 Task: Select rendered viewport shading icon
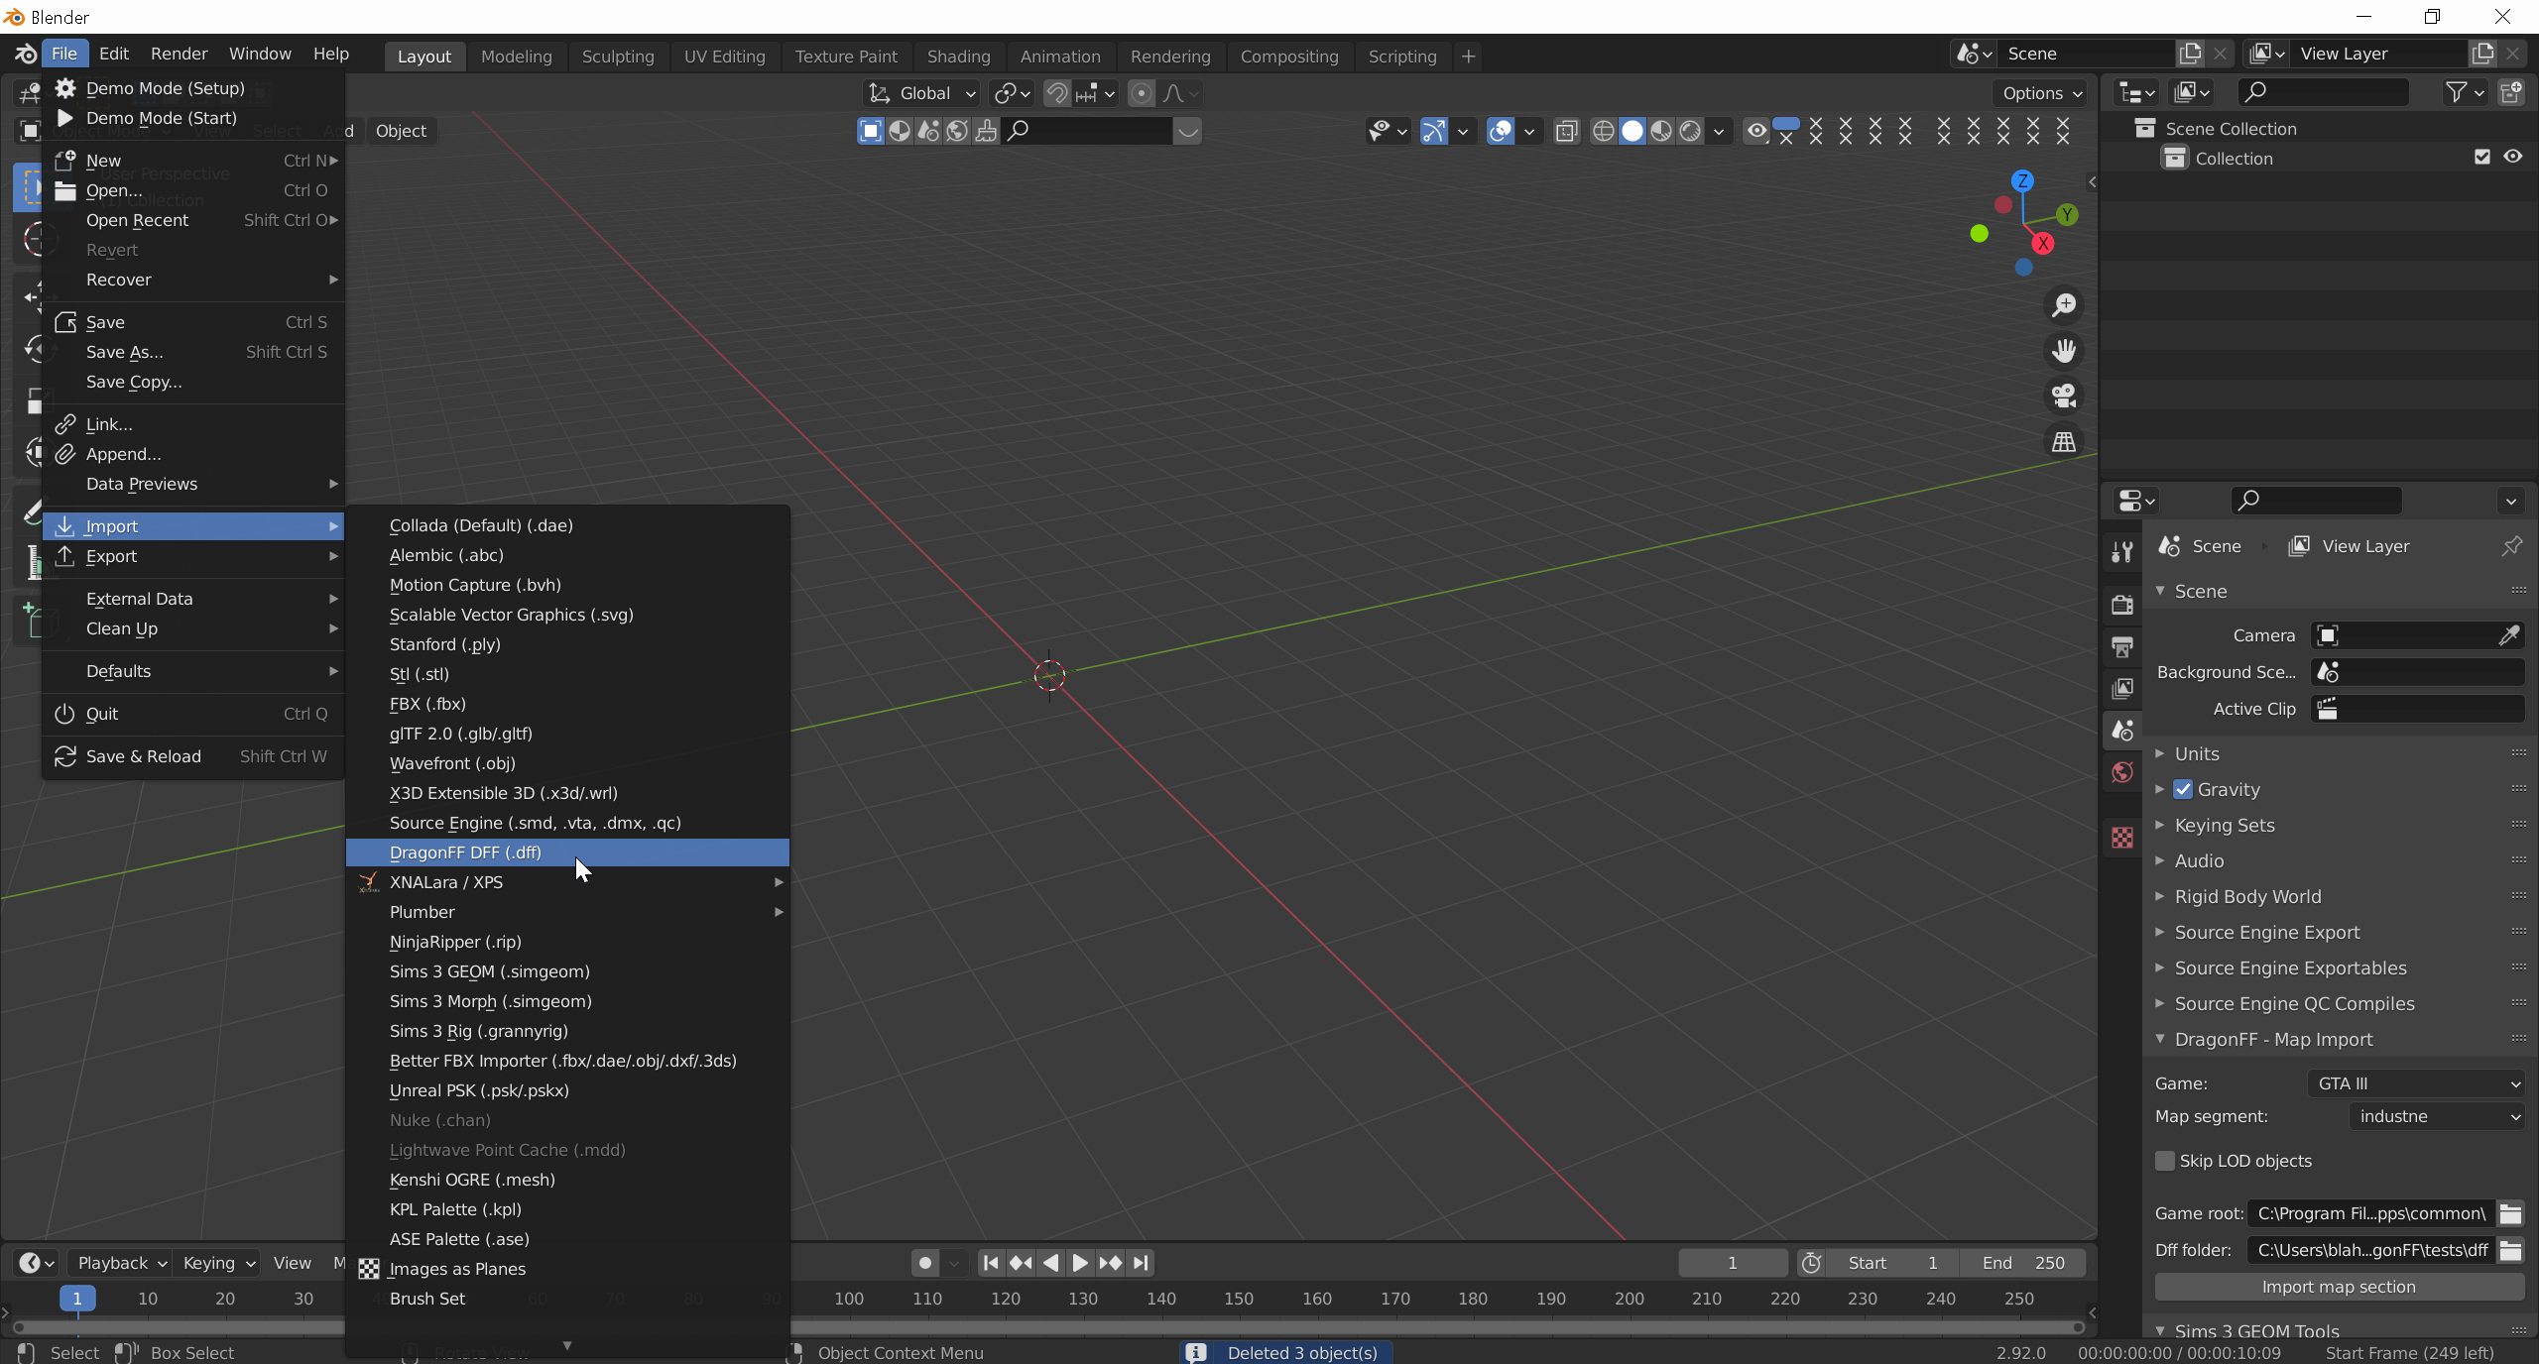tap(1690, 131)
